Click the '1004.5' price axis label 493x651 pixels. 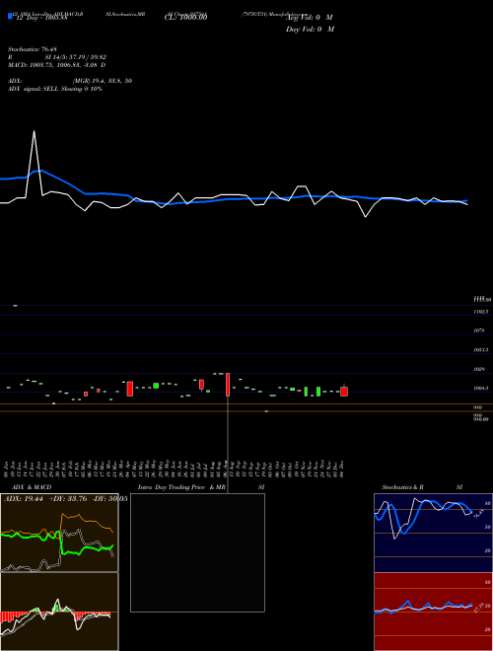pyautogui.click(x=481, y=388)
